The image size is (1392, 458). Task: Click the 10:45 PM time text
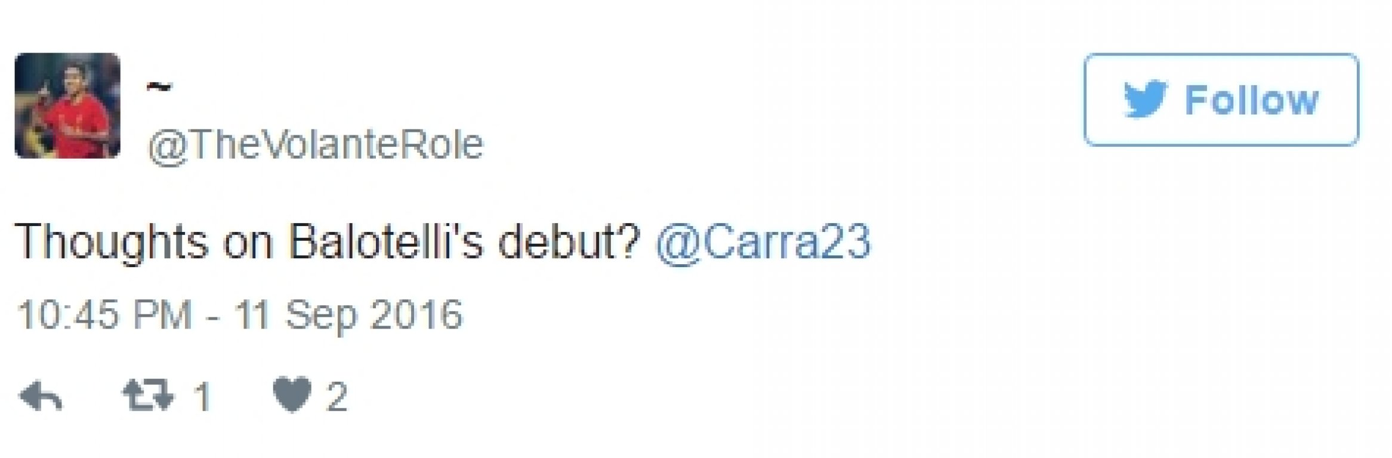point(104,314)
